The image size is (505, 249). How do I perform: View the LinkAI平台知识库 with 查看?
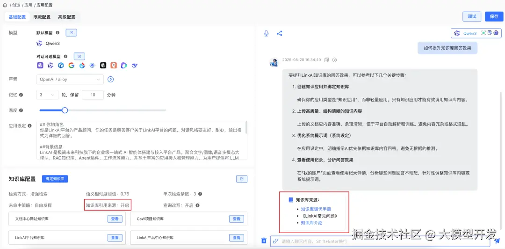[115, 238]
